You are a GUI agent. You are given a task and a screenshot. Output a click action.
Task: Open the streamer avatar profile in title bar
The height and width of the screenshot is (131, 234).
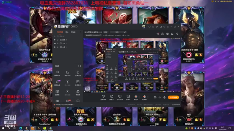tap(144, 26)
